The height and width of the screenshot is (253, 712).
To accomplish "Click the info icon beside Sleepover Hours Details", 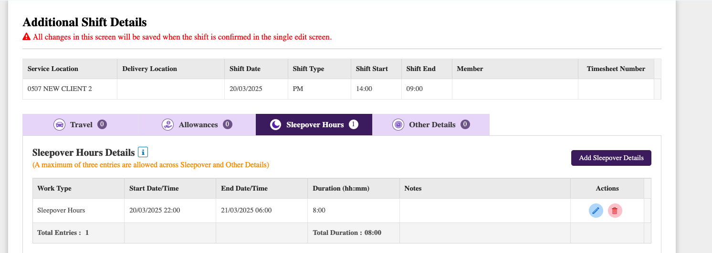I will [x=143, y=152].
